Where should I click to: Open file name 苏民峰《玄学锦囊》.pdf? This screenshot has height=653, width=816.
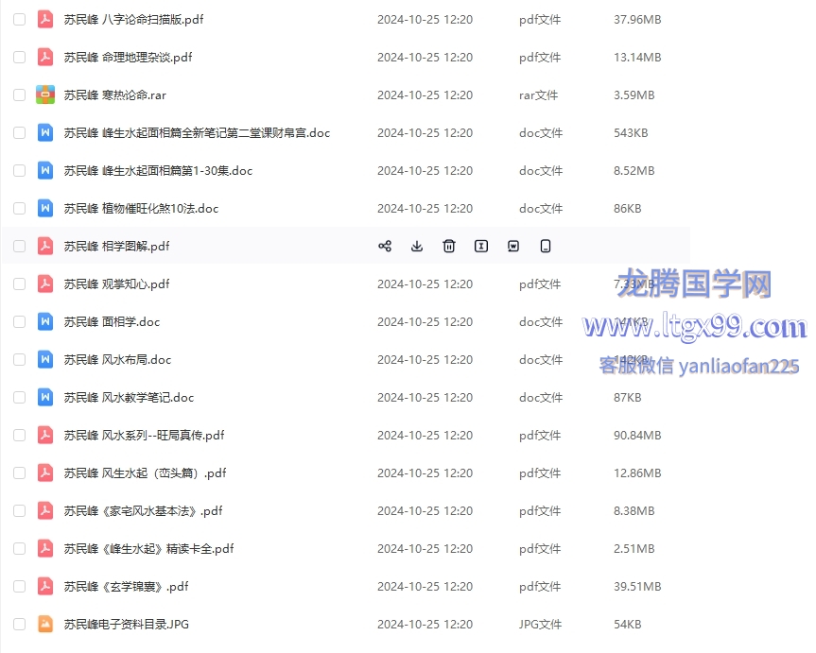(x=126, y=587)
